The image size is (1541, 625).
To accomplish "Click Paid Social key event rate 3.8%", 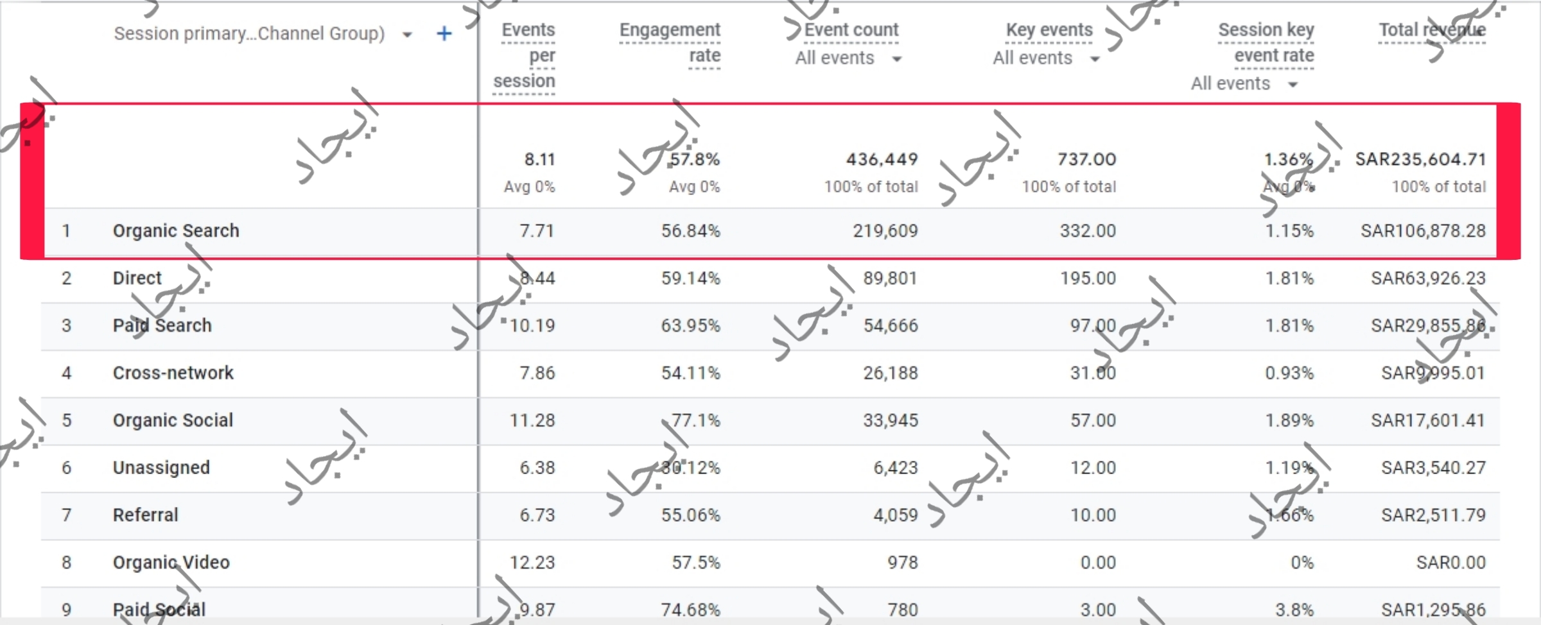I will (x=1294, y=610).
